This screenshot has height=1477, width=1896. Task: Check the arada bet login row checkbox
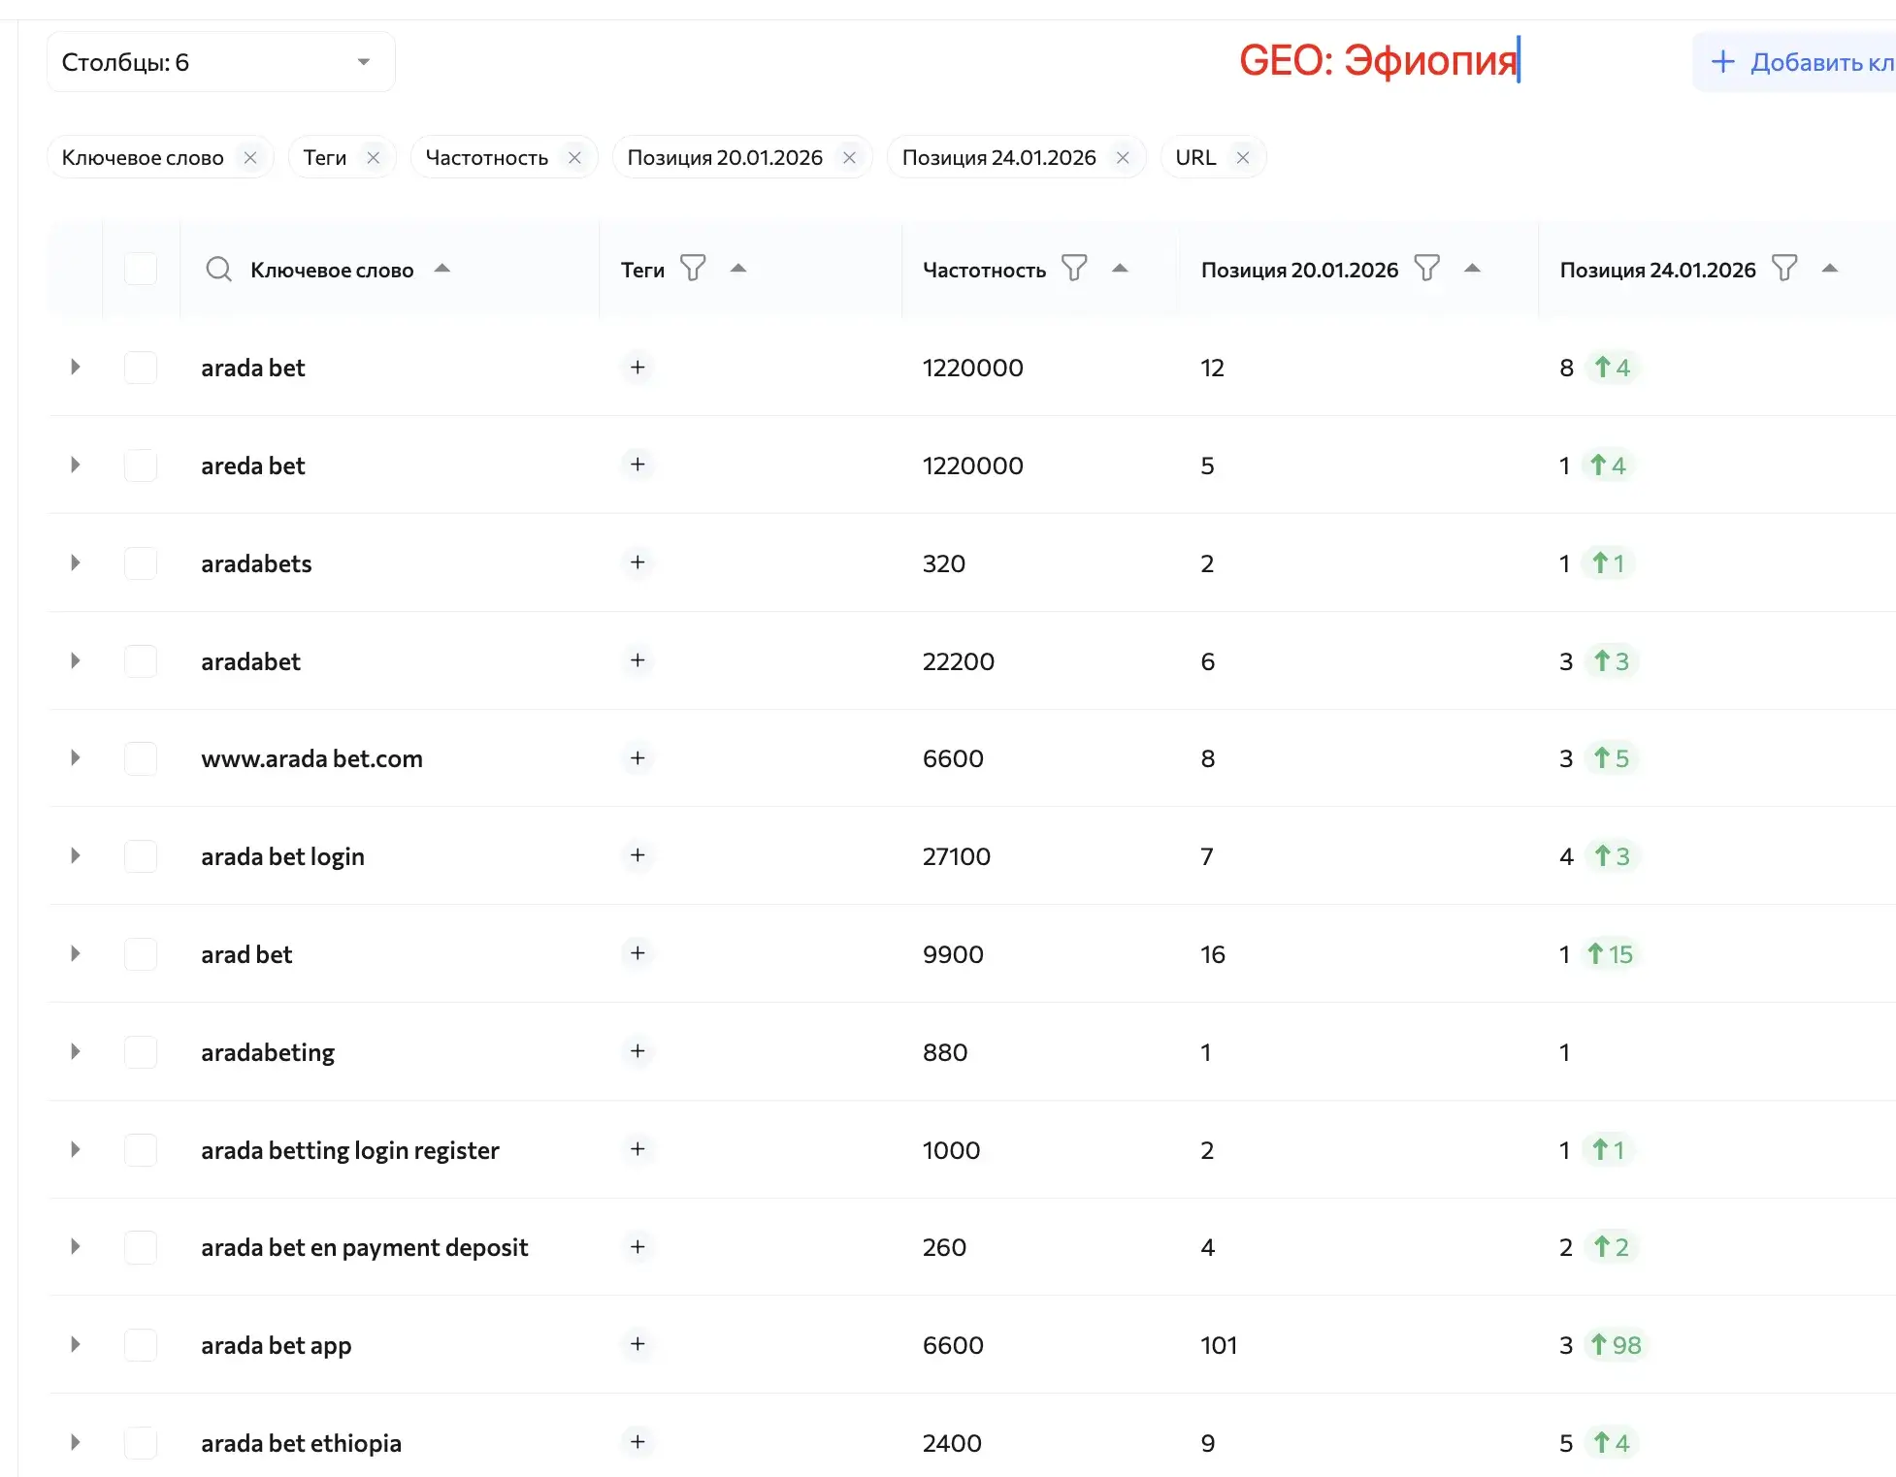[x=141, y=856]
